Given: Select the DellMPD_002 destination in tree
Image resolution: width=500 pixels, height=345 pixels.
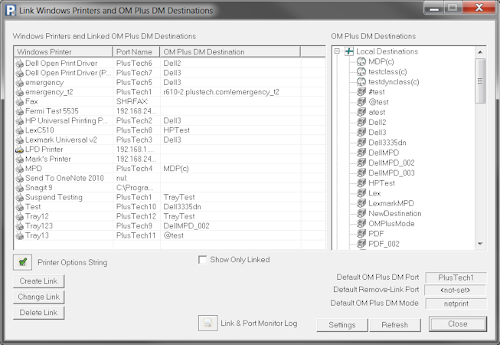Looking at the screenshot, I should (x=391, y=163).
